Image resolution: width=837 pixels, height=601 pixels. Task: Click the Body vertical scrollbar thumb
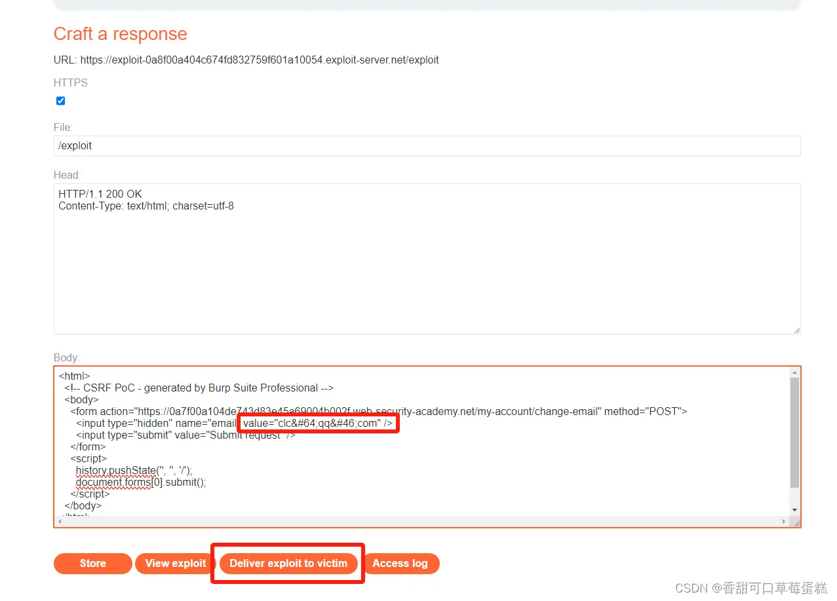point(794,433)
